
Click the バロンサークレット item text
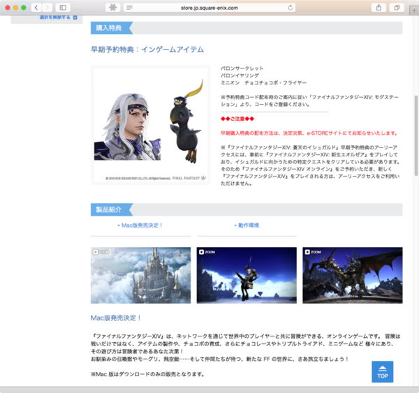click(242, 68)
